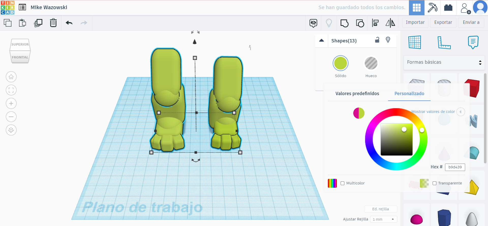This screenshot has width=488, height=226.
Task: Enable the Transparente checkbox
Action: click(435, 183)
